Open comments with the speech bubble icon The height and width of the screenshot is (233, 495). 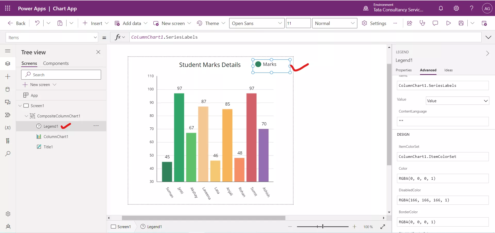[x=436, y=23]
